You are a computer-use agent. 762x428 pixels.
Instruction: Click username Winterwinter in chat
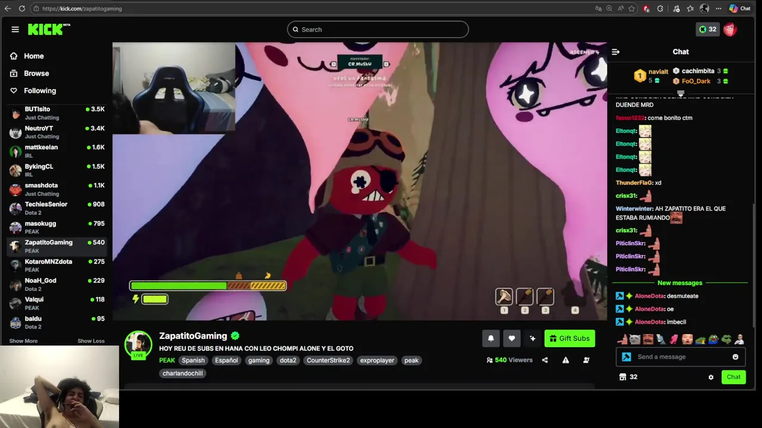[x=634, y=209]
